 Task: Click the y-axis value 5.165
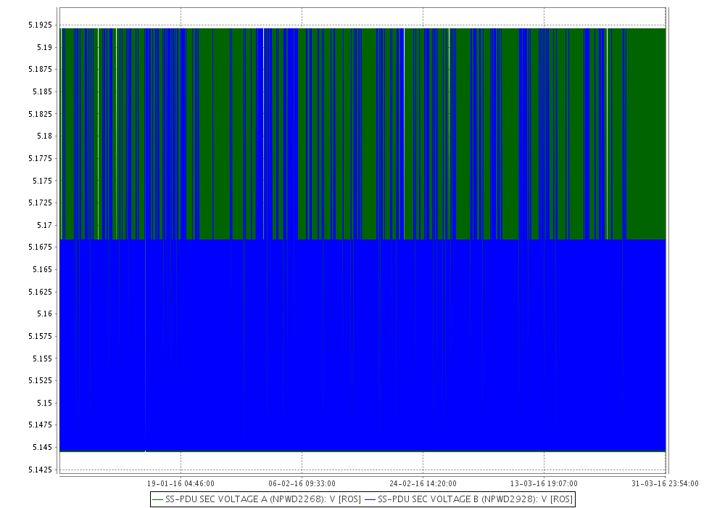pos(43,269)
